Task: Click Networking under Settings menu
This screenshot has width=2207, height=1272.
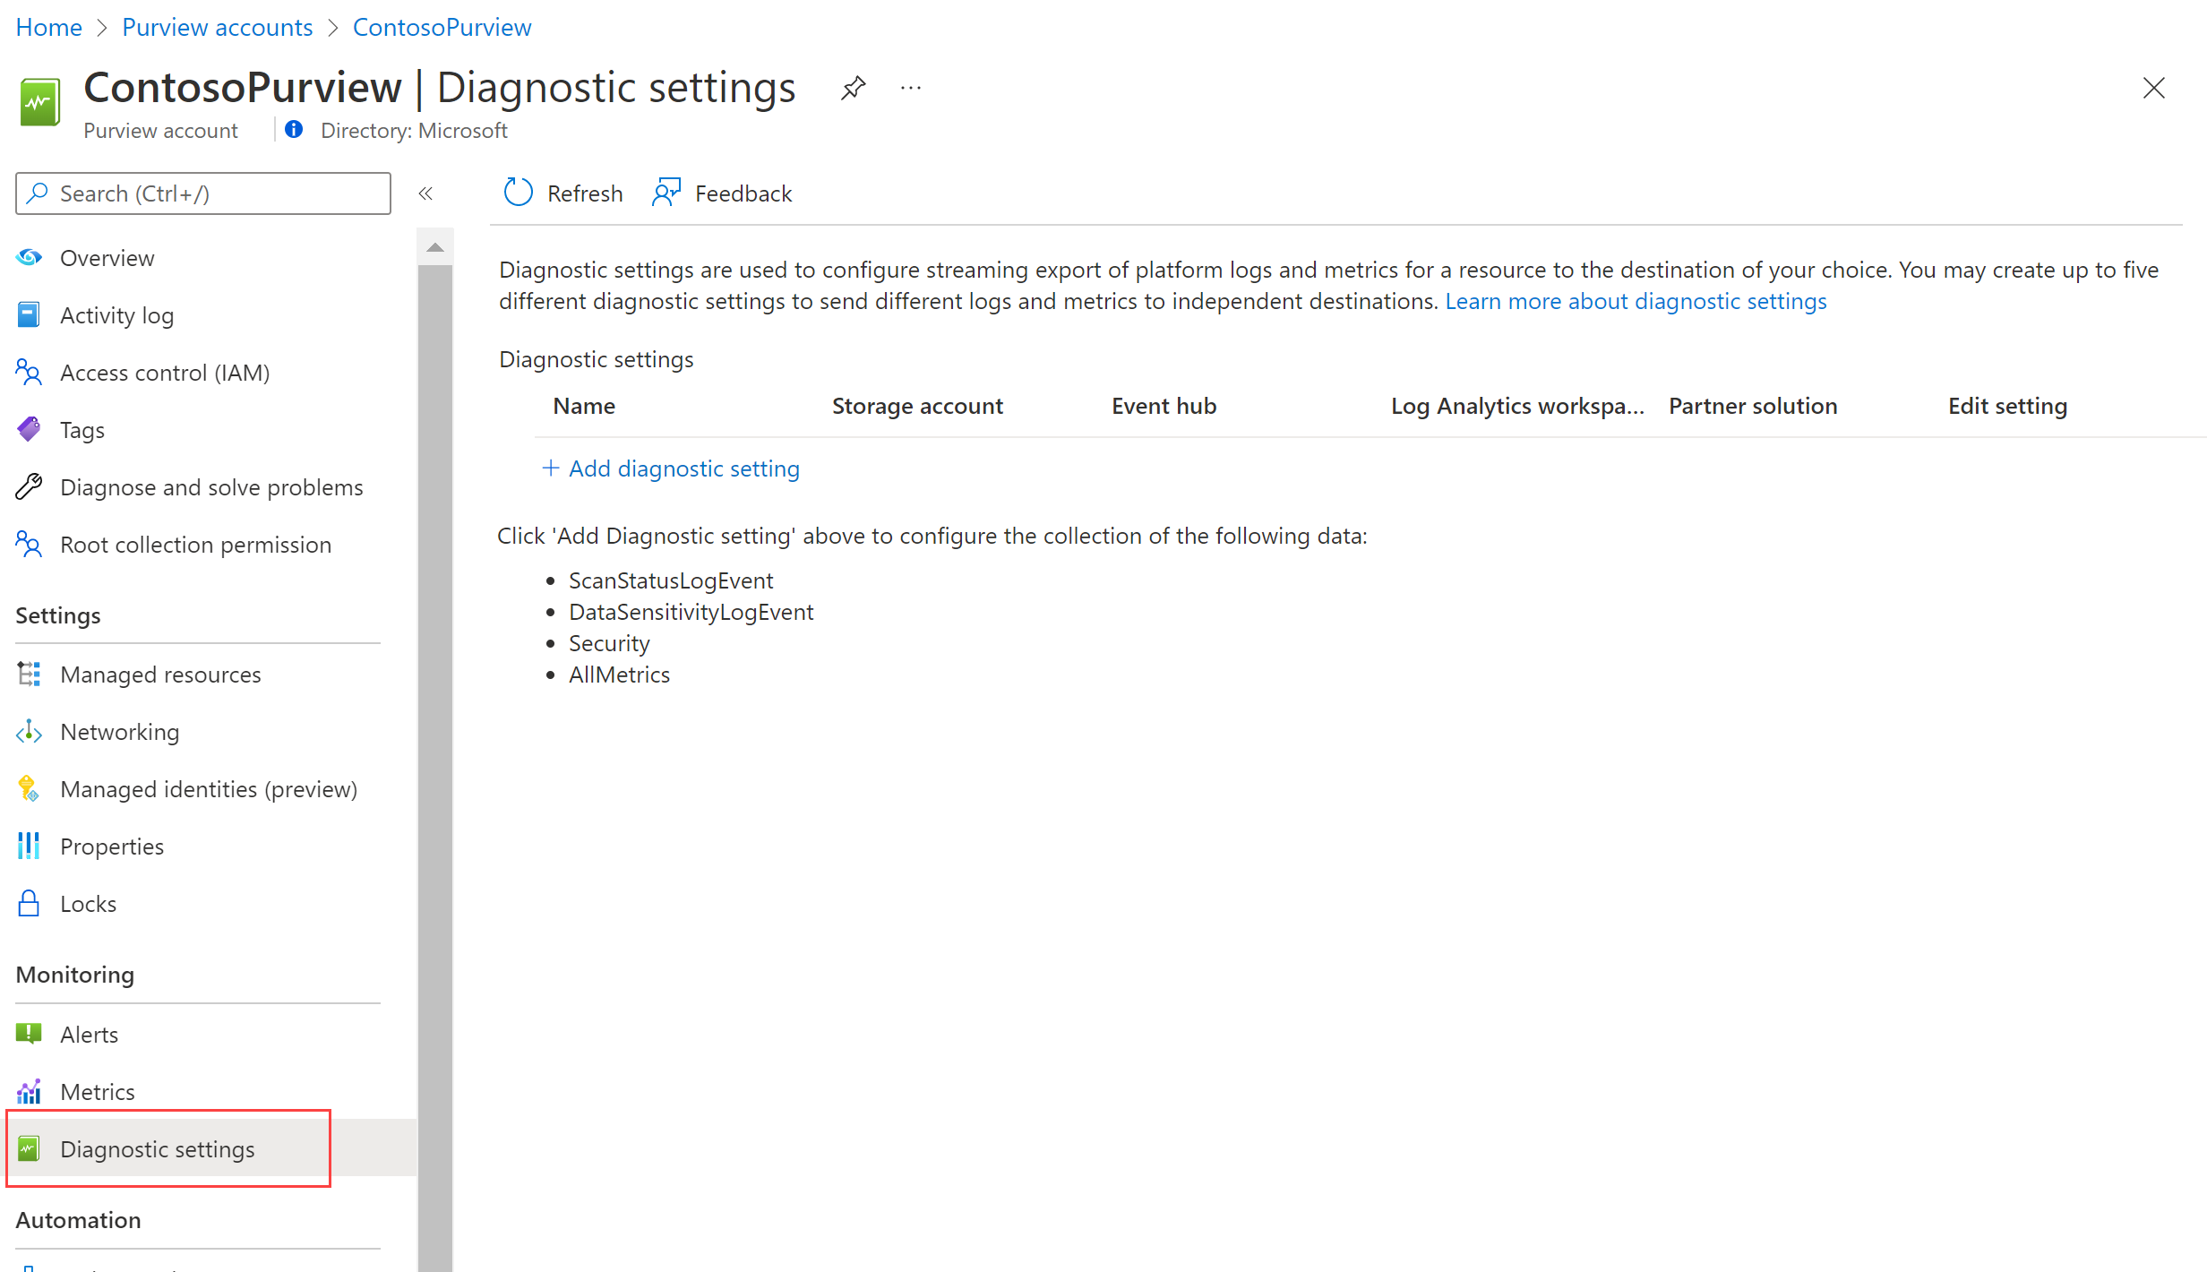Action: point(118,731)
